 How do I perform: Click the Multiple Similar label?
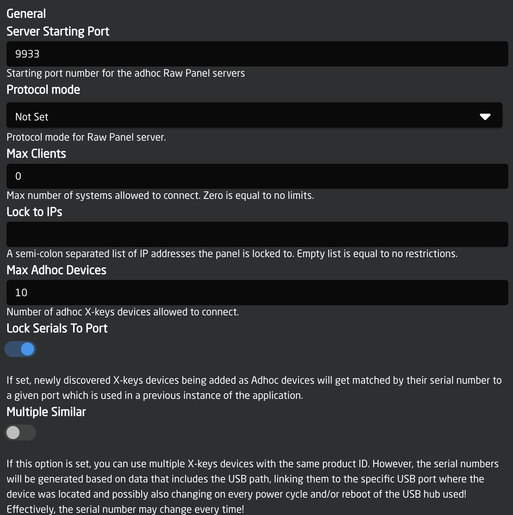[x=46, y=412]
